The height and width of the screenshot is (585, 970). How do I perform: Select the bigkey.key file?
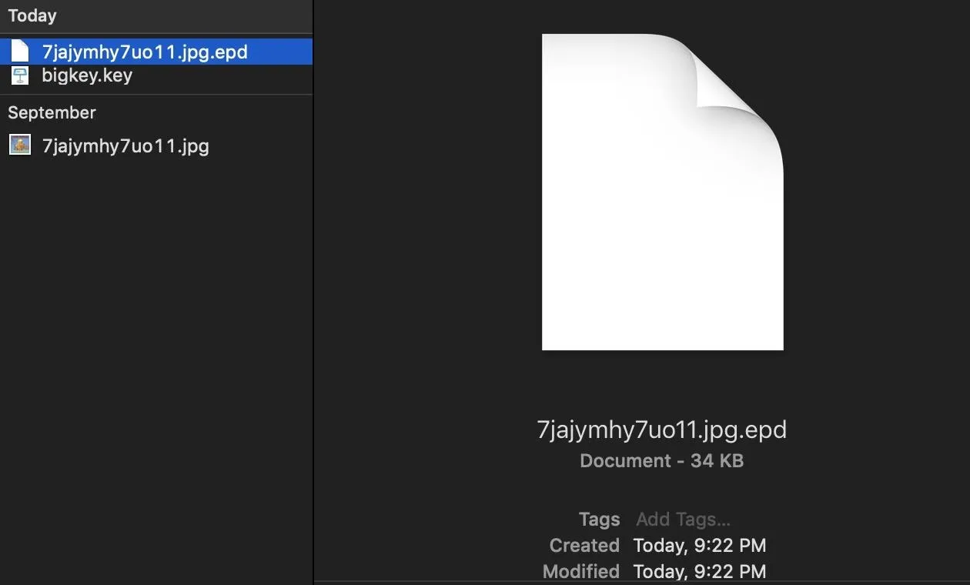point(87,75)
